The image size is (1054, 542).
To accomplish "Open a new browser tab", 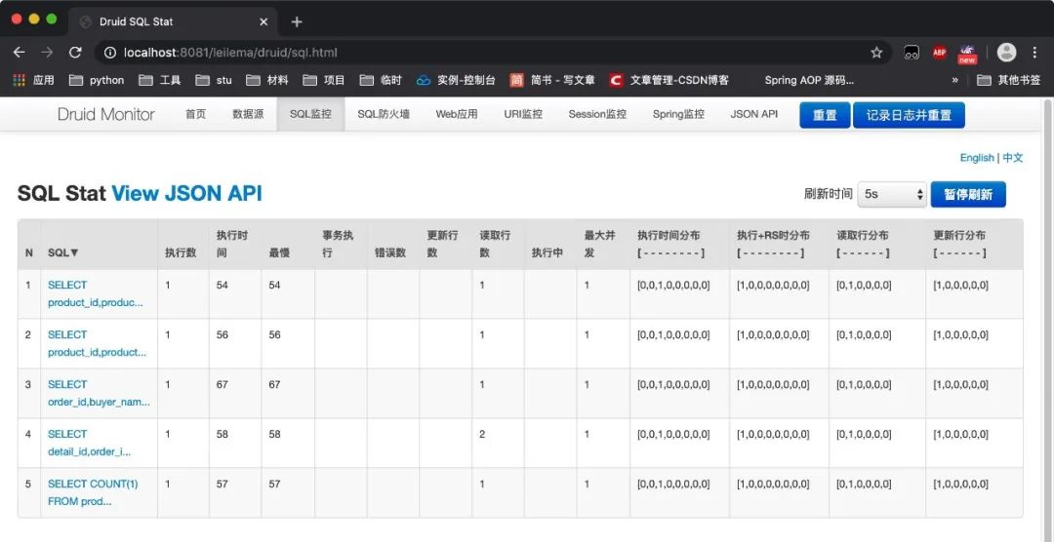I will point(297,21).
